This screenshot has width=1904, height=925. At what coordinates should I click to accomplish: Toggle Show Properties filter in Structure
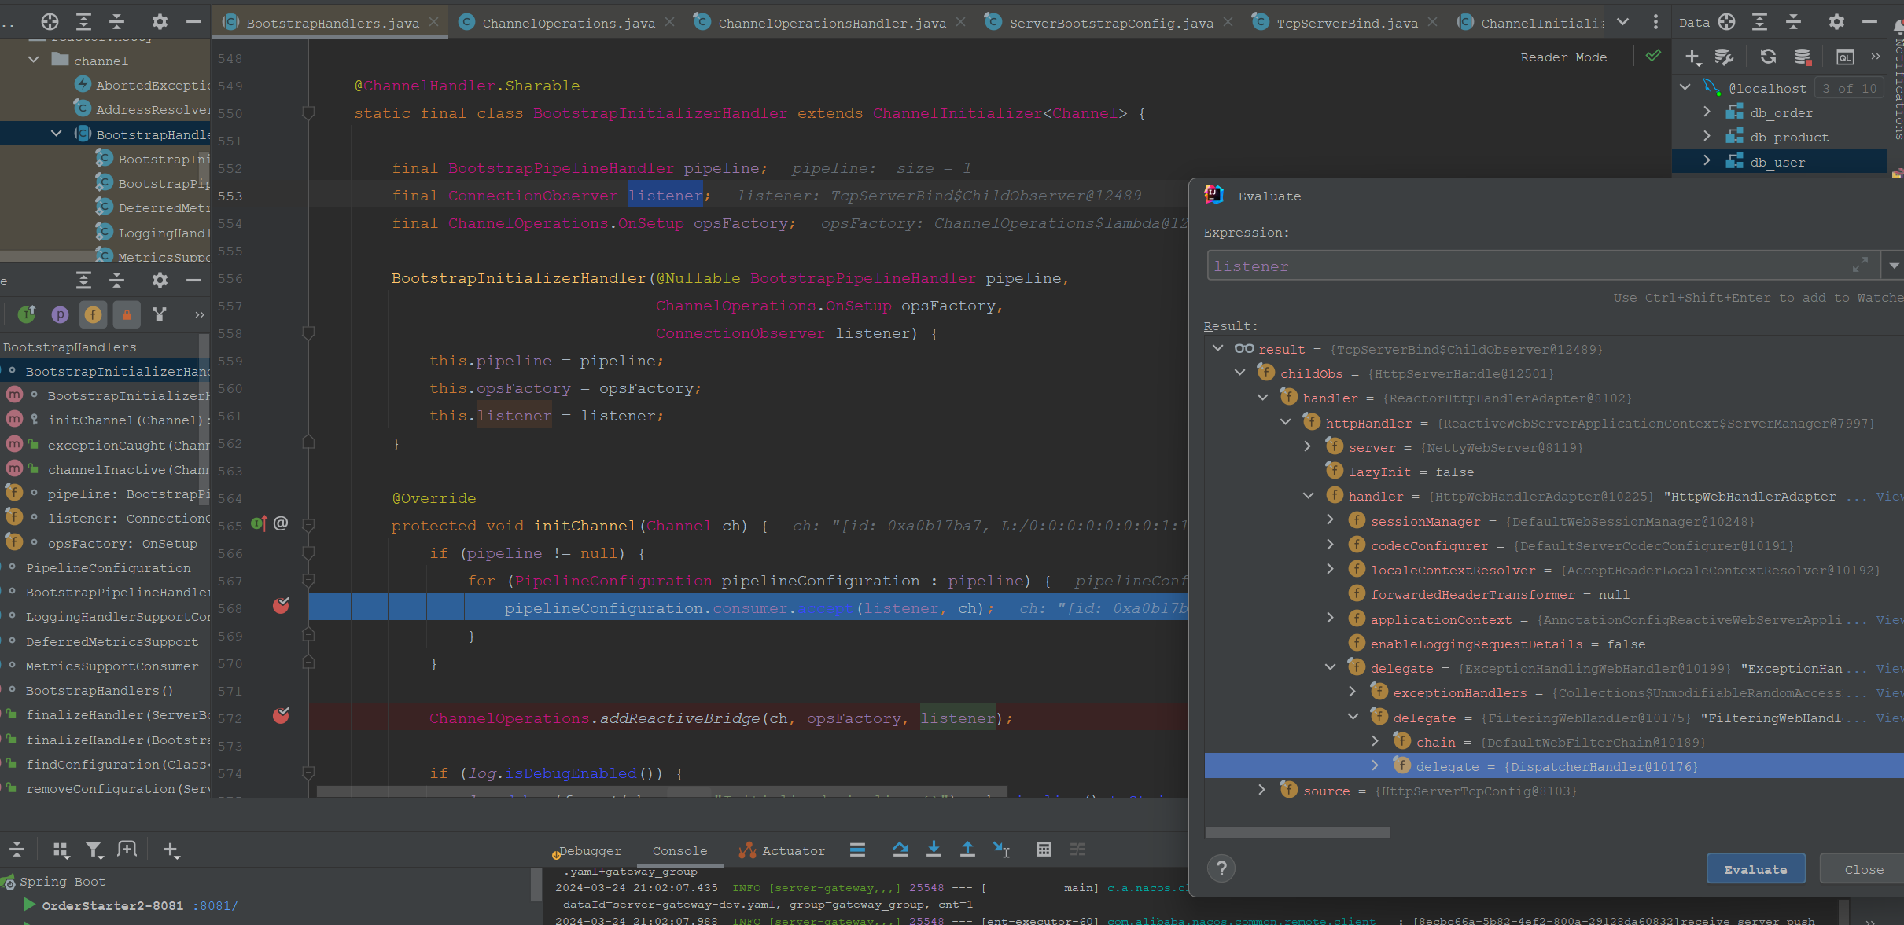tap(60, 315)
